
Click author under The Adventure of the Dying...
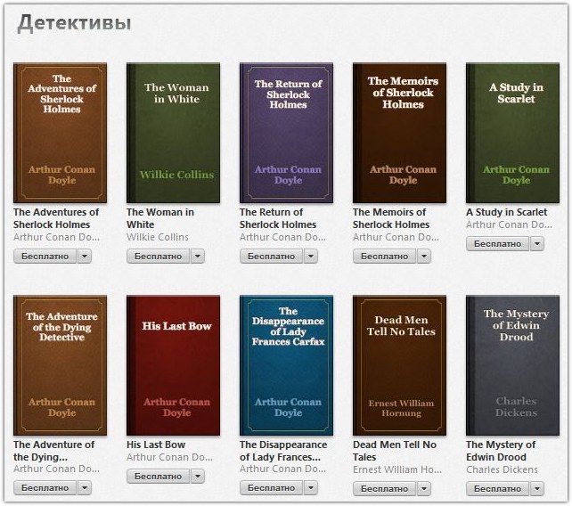tap(56, 469)
